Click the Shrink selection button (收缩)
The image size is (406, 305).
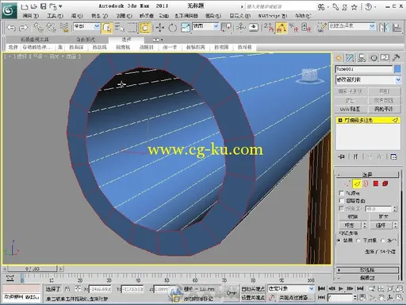[x=353, y=217]
